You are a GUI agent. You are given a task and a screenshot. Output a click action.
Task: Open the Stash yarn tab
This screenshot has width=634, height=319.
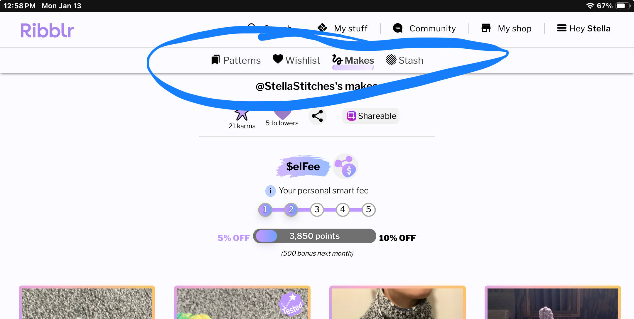[x=404, y=60]
